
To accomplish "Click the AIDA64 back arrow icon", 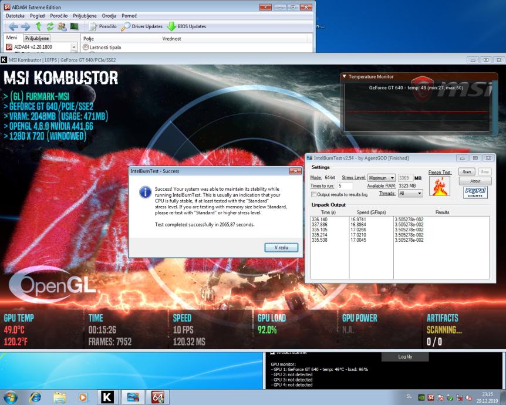I will click(x=13, y=26).
